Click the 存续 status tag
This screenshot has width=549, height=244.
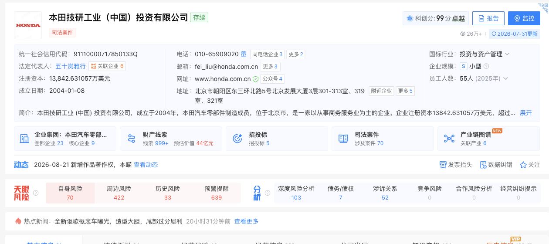199,17
